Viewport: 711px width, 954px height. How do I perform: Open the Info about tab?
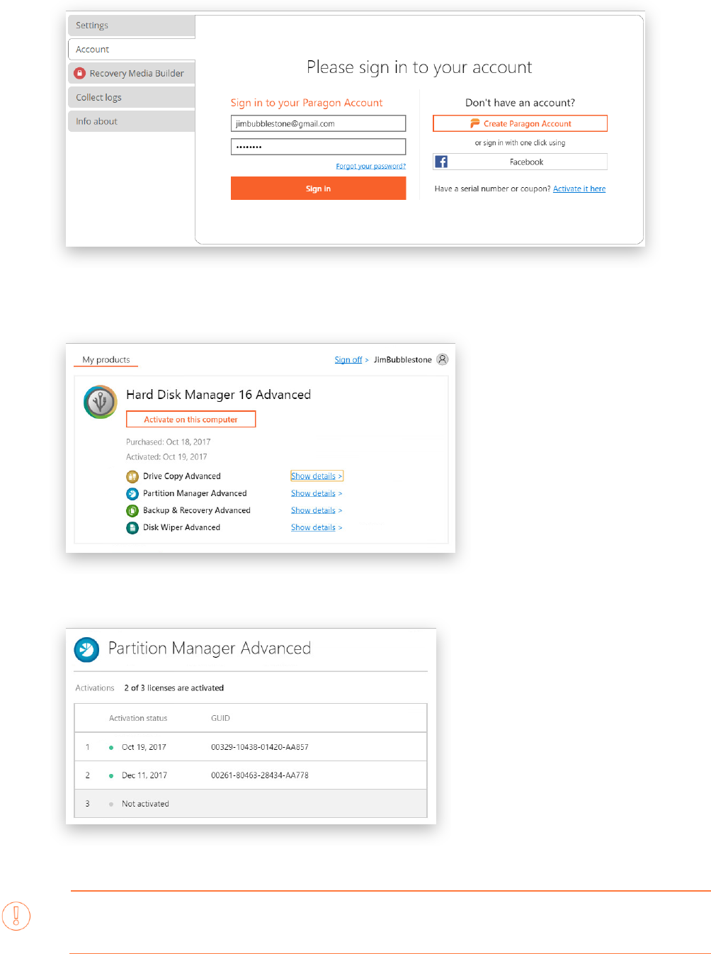click(x=131, y=121)
